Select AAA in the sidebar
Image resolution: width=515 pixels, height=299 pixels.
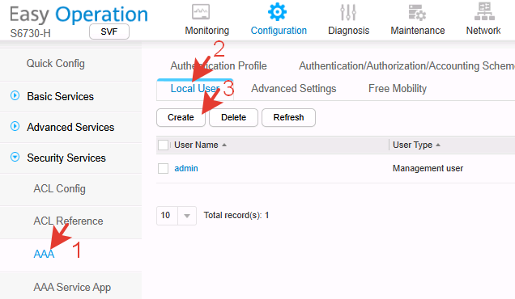[44, 254]
